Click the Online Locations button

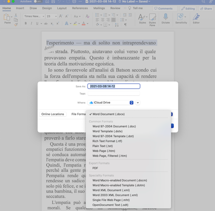coord(53,114)
